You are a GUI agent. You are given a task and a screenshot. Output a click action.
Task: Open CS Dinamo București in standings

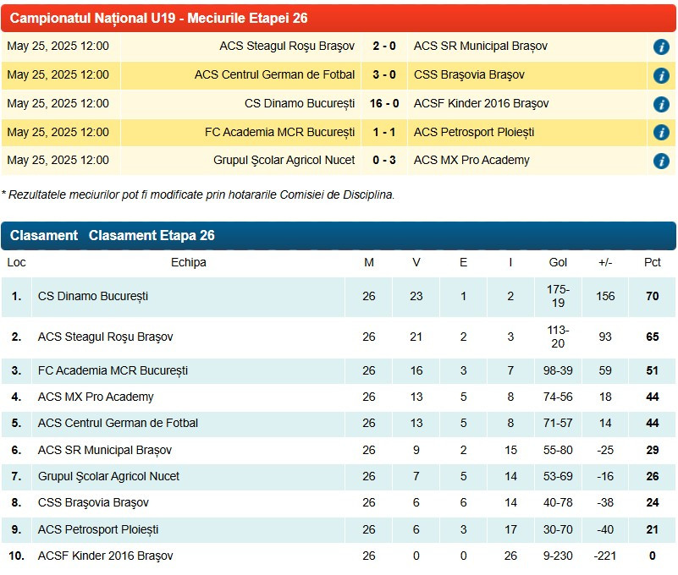[93, 297]
